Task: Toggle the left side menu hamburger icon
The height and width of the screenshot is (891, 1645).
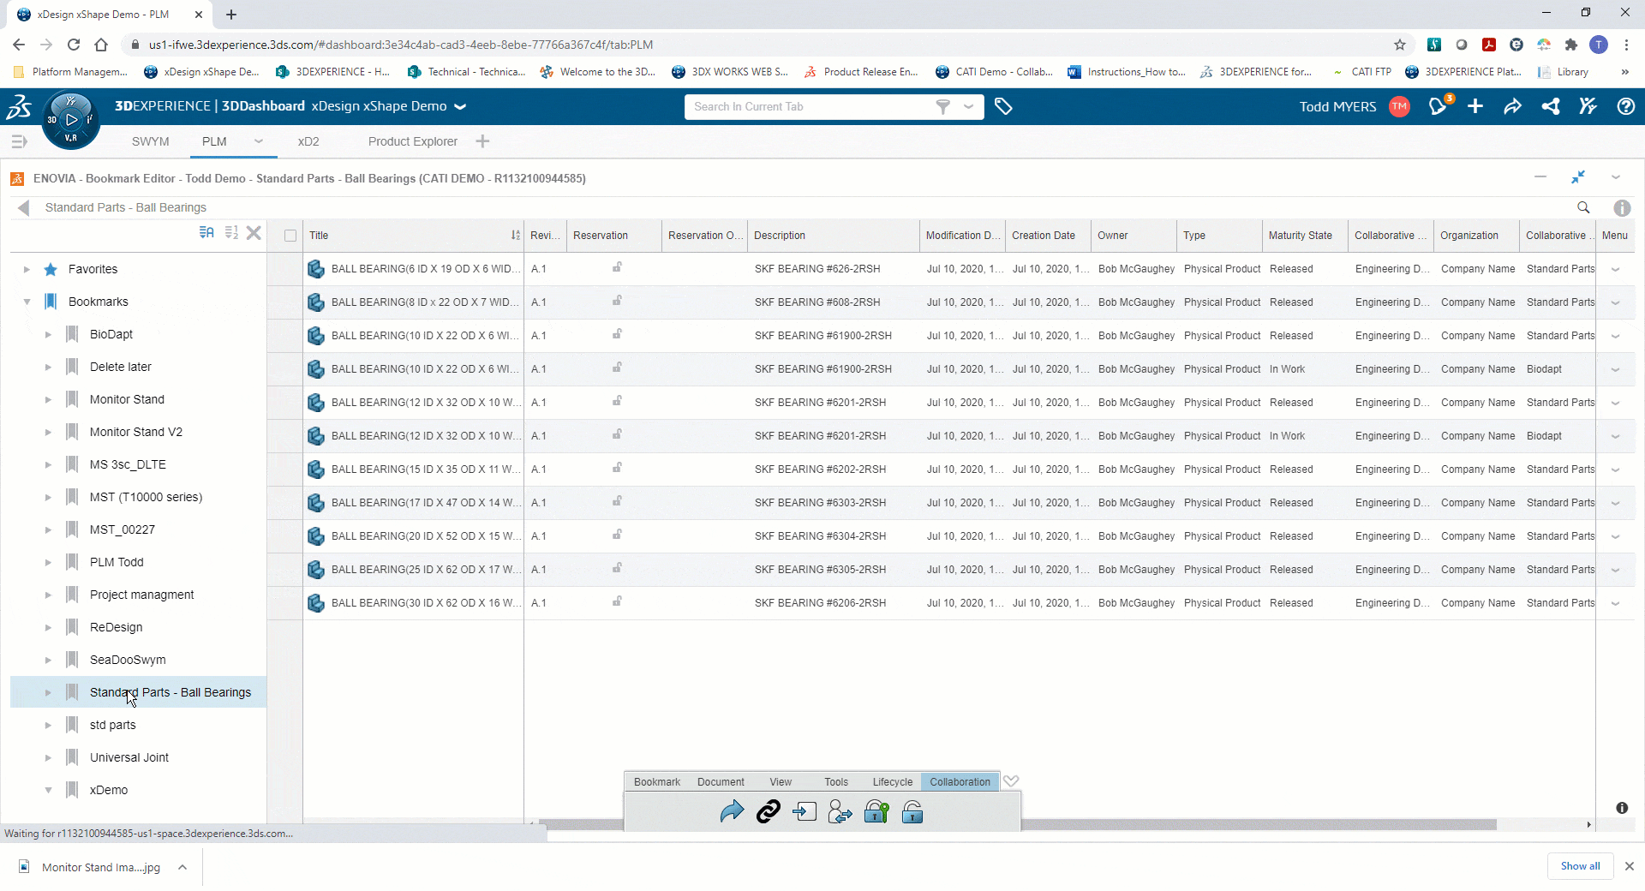Action: [19, 141]
